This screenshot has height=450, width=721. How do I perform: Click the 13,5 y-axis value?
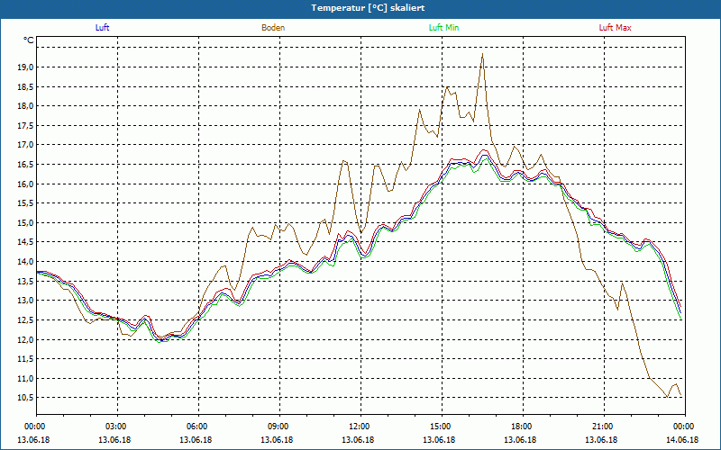[26, 282]
